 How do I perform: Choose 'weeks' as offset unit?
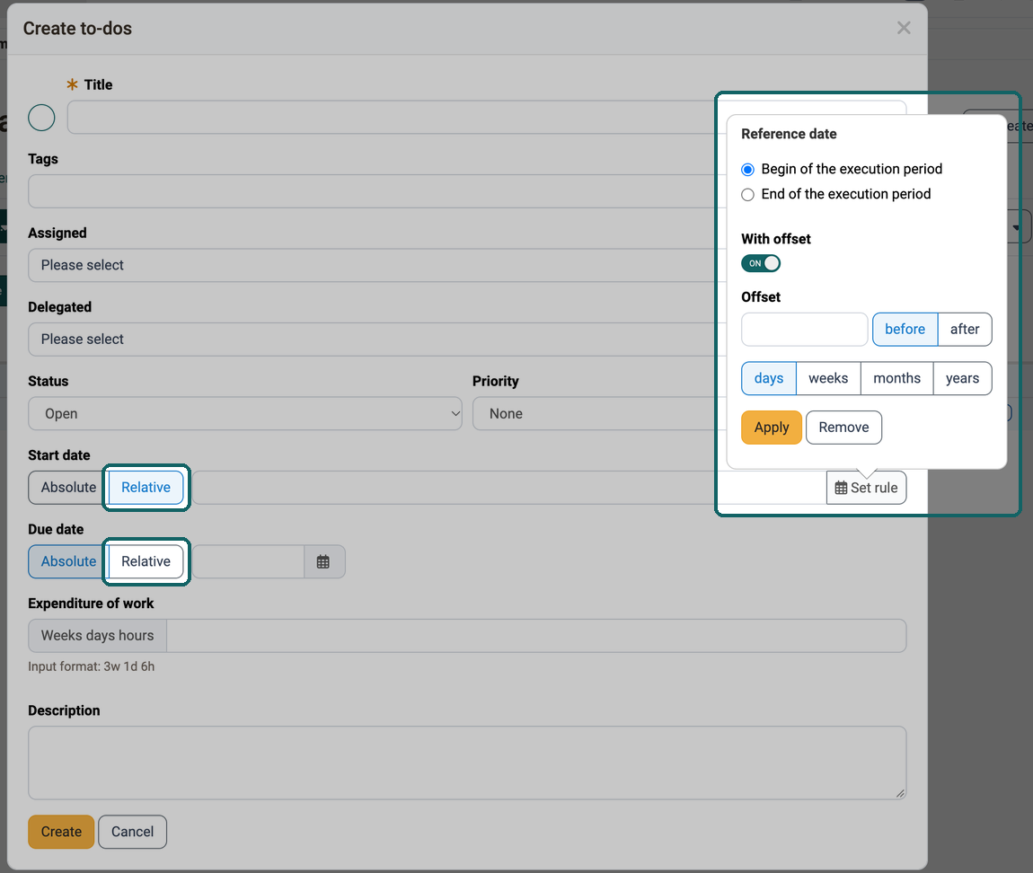pos(829,378)
